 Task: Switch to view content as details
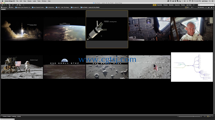pyautogui.click(x=210, y=117)
